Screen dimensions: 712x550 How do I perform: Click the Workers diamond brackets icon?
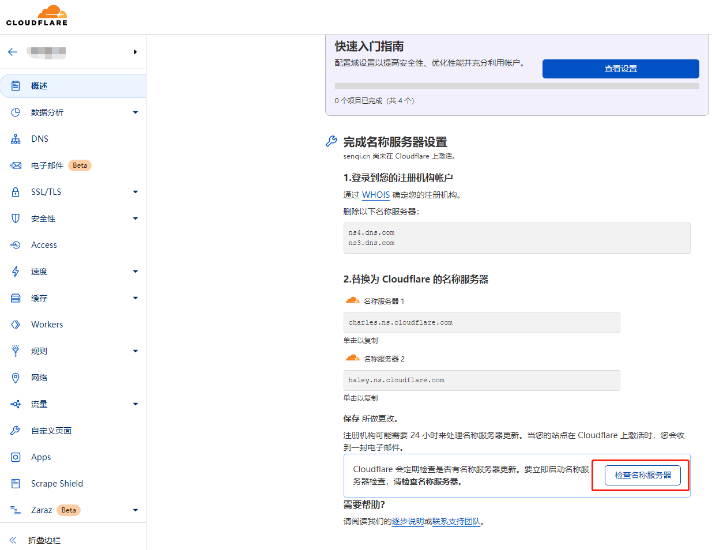pos(16,325)
